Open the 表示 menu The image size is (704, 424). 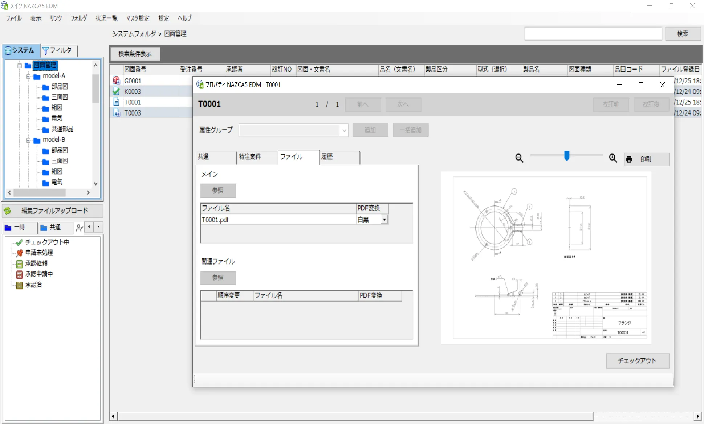click(36, 18)
